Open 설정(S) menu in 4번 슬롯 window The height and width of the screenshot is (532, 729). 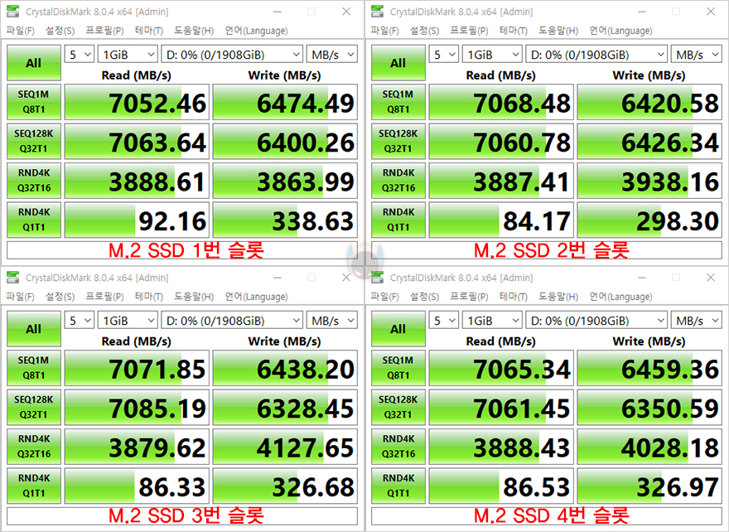tap(424, 297)
